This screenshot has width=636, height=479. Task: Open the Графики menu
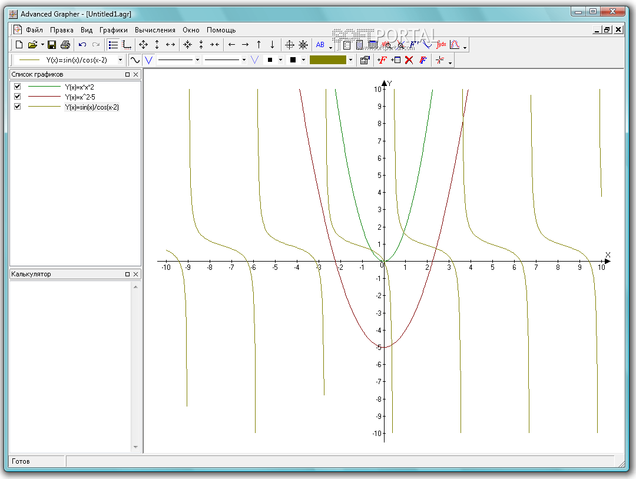click(x=114, y=30)
